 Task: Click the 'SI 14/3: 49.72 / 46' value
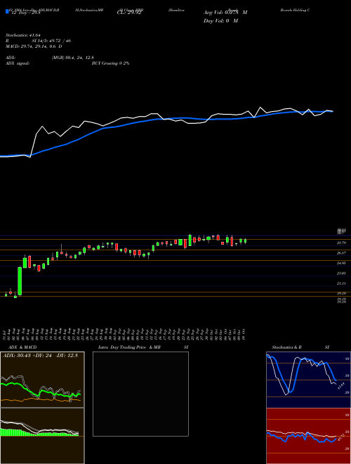pyautogui.click(x=51, y=41)
